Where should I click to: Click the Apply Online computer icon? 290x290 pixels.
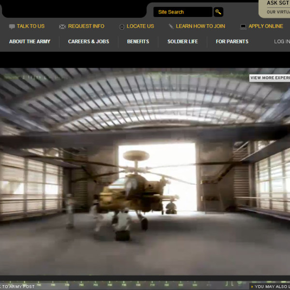(x=243, y=27)
